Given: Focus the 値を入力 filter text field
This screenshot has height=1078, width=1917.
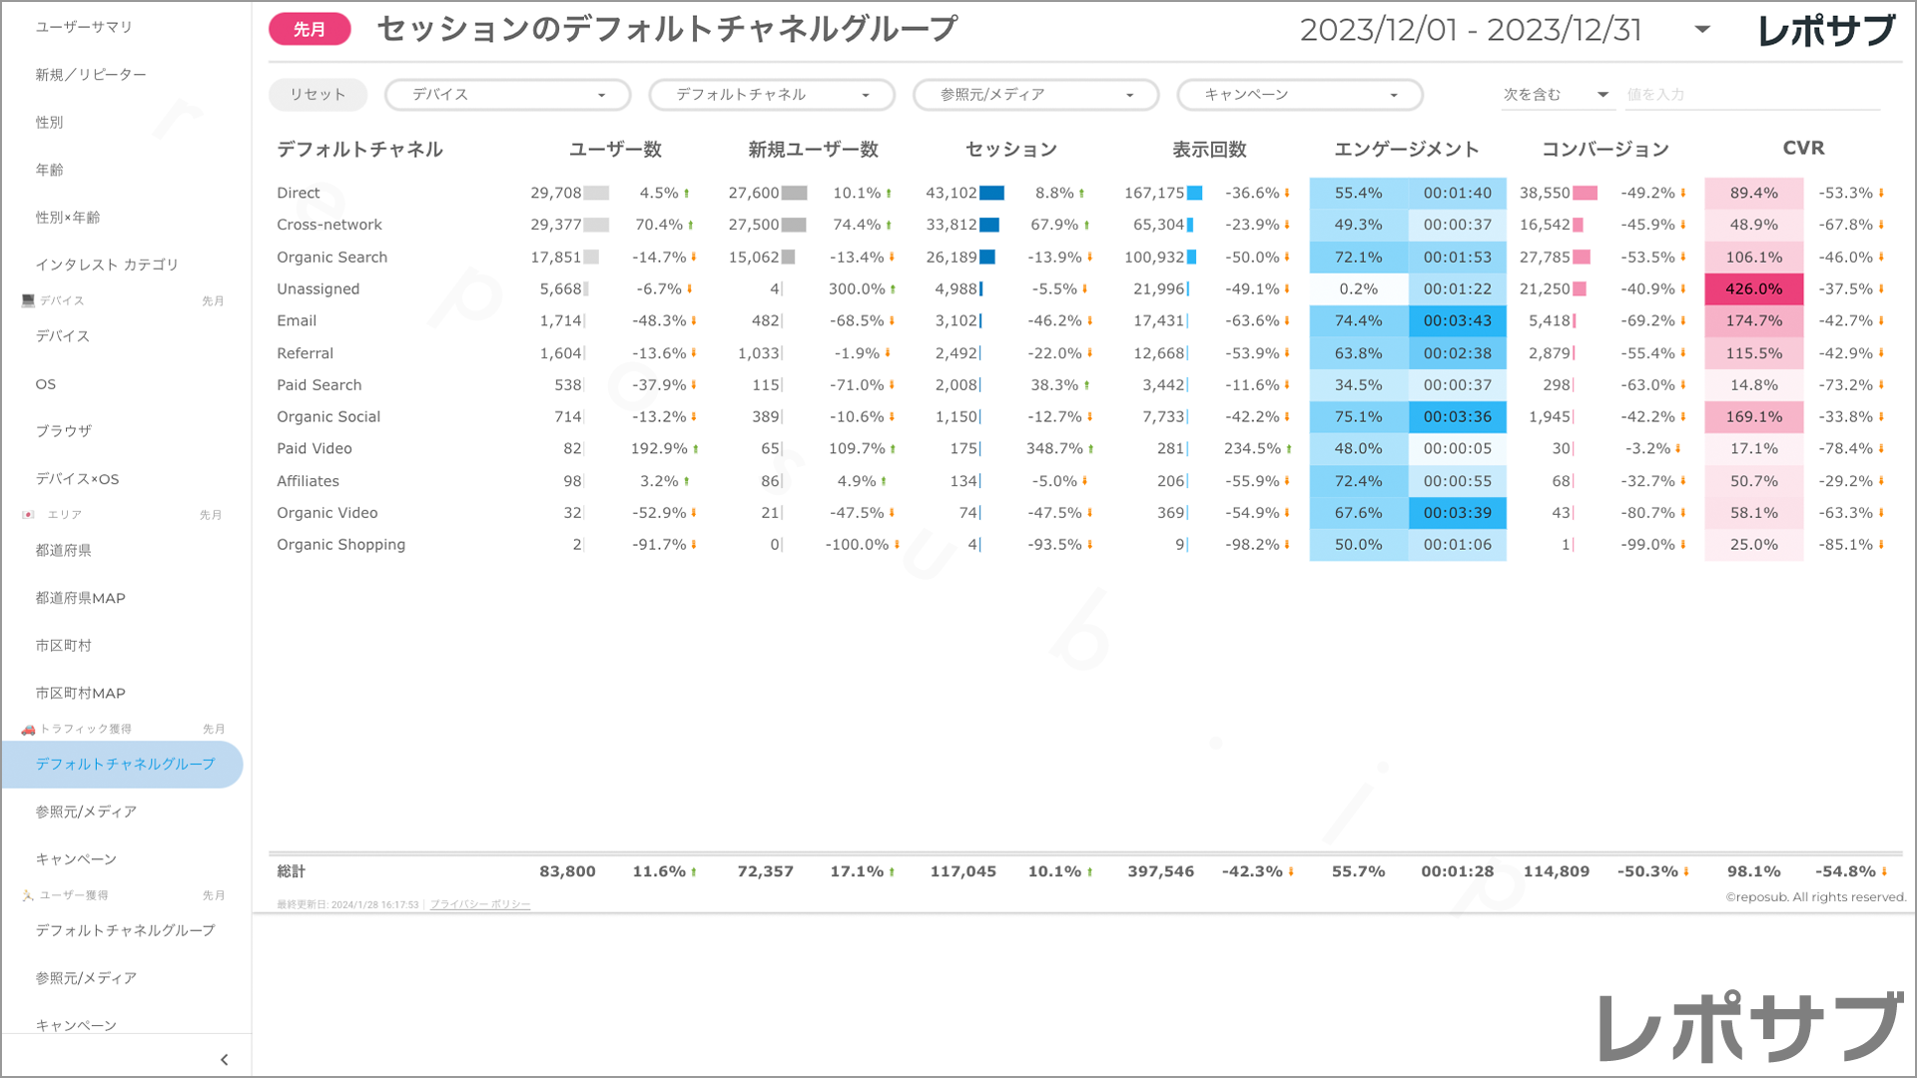Looking at the screenshot, I should [x=1751, y=95].
